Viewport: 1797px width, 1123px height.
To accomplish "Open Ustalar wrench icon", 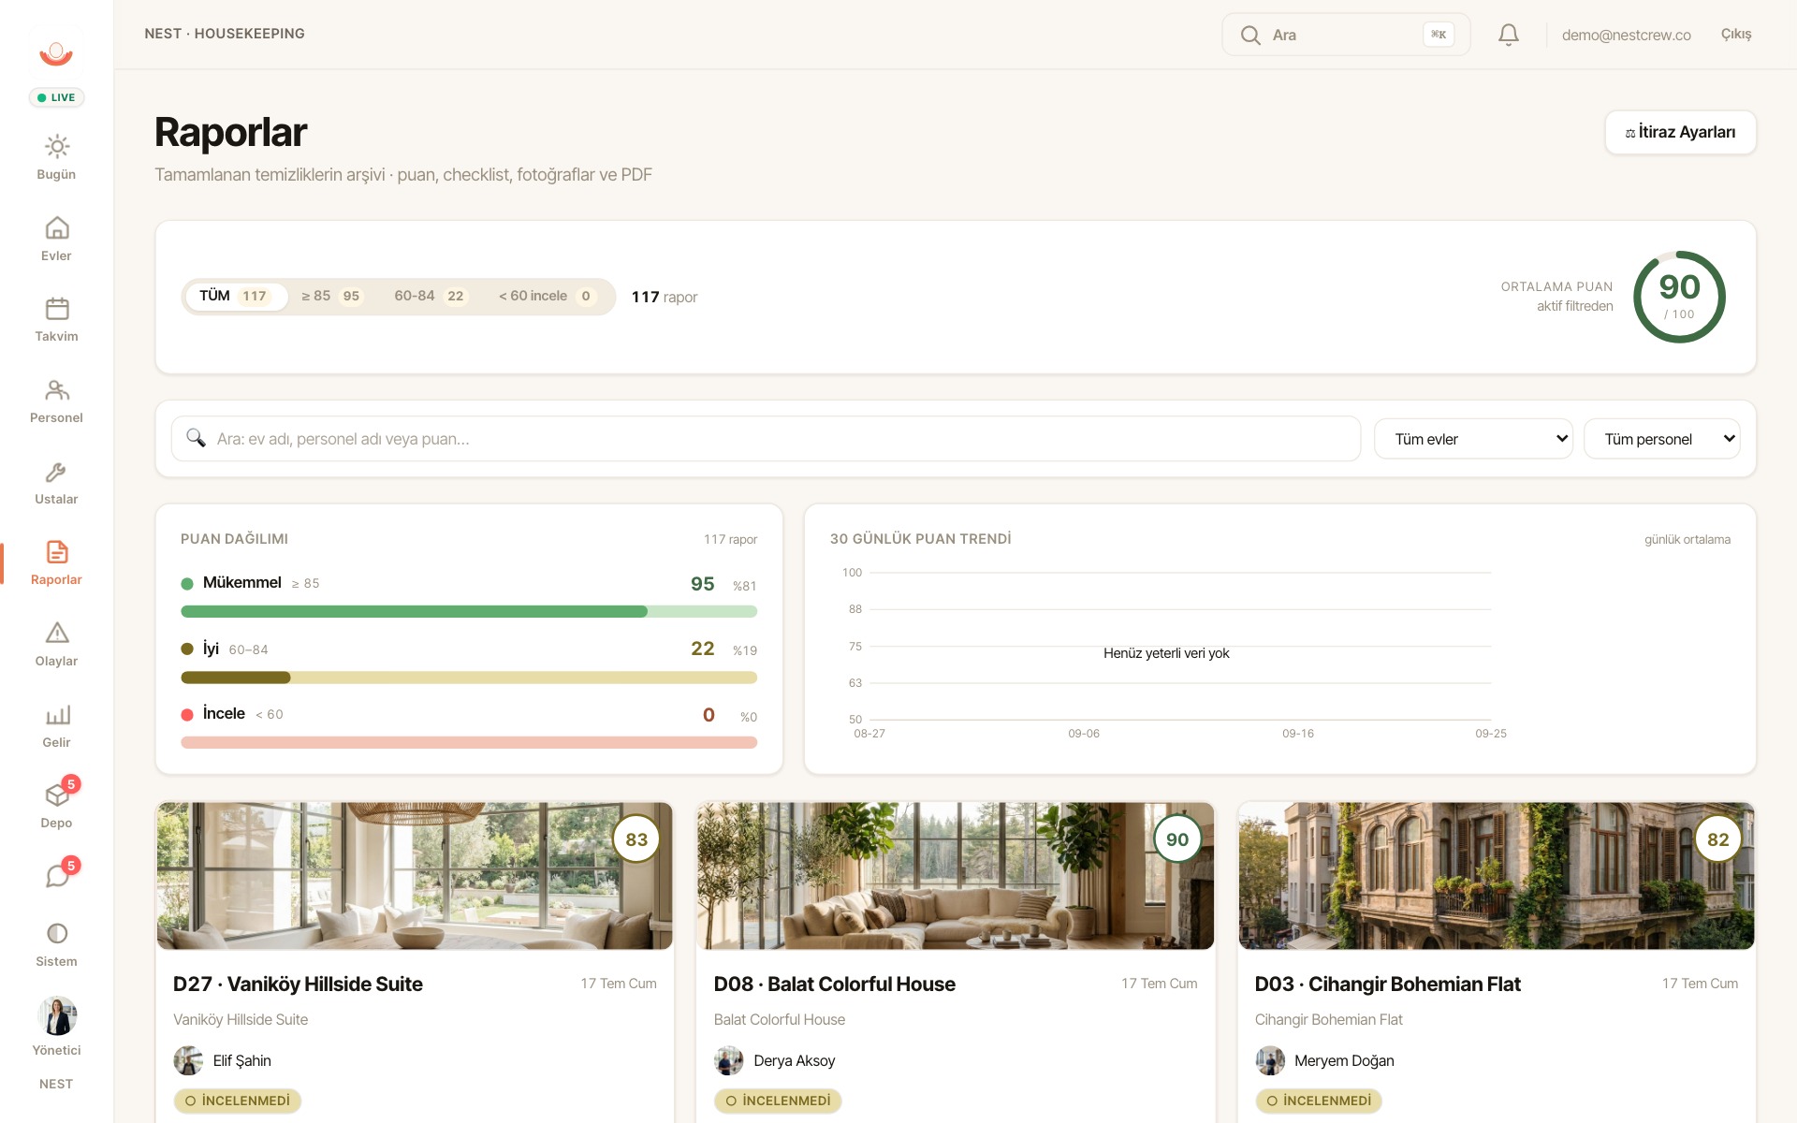I will (x=57, y=472).
